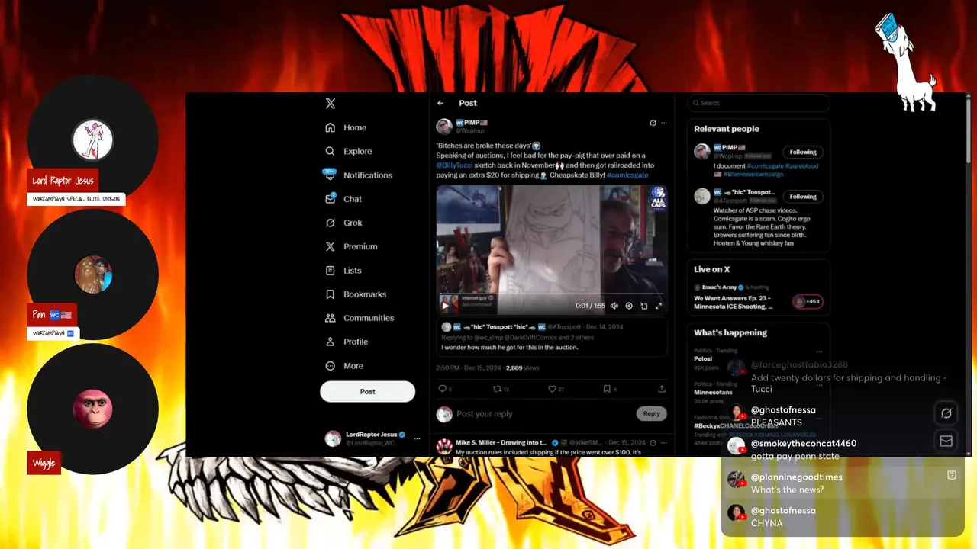Toggle Following for Tosspott
The height and width of the screenshot is (549, 977).
point(803,197)
